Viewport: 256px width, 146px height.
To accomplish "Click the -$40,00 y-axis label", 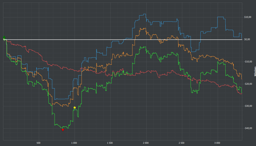I will point(248,128).
